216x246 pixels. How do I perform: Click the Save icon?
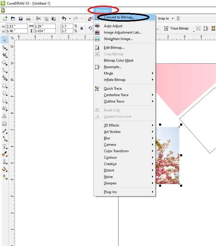point(21,19)
